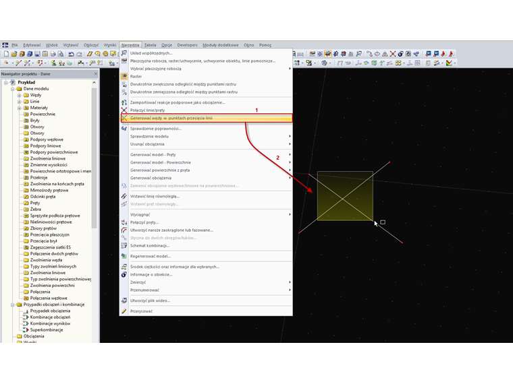Toggle the highlighted view toolbar button
The image size is (513, 384).
tap(328, 53)
